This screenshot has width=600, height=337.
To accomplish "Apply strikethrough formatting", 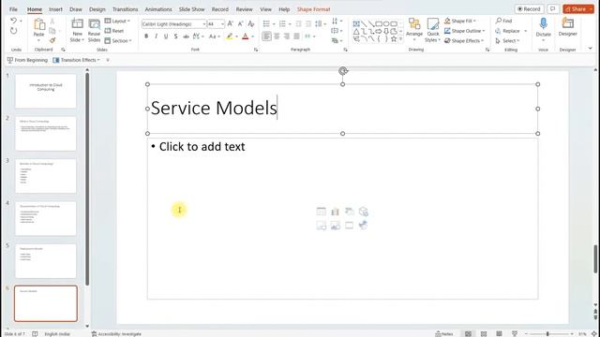I will pos(186,37).
